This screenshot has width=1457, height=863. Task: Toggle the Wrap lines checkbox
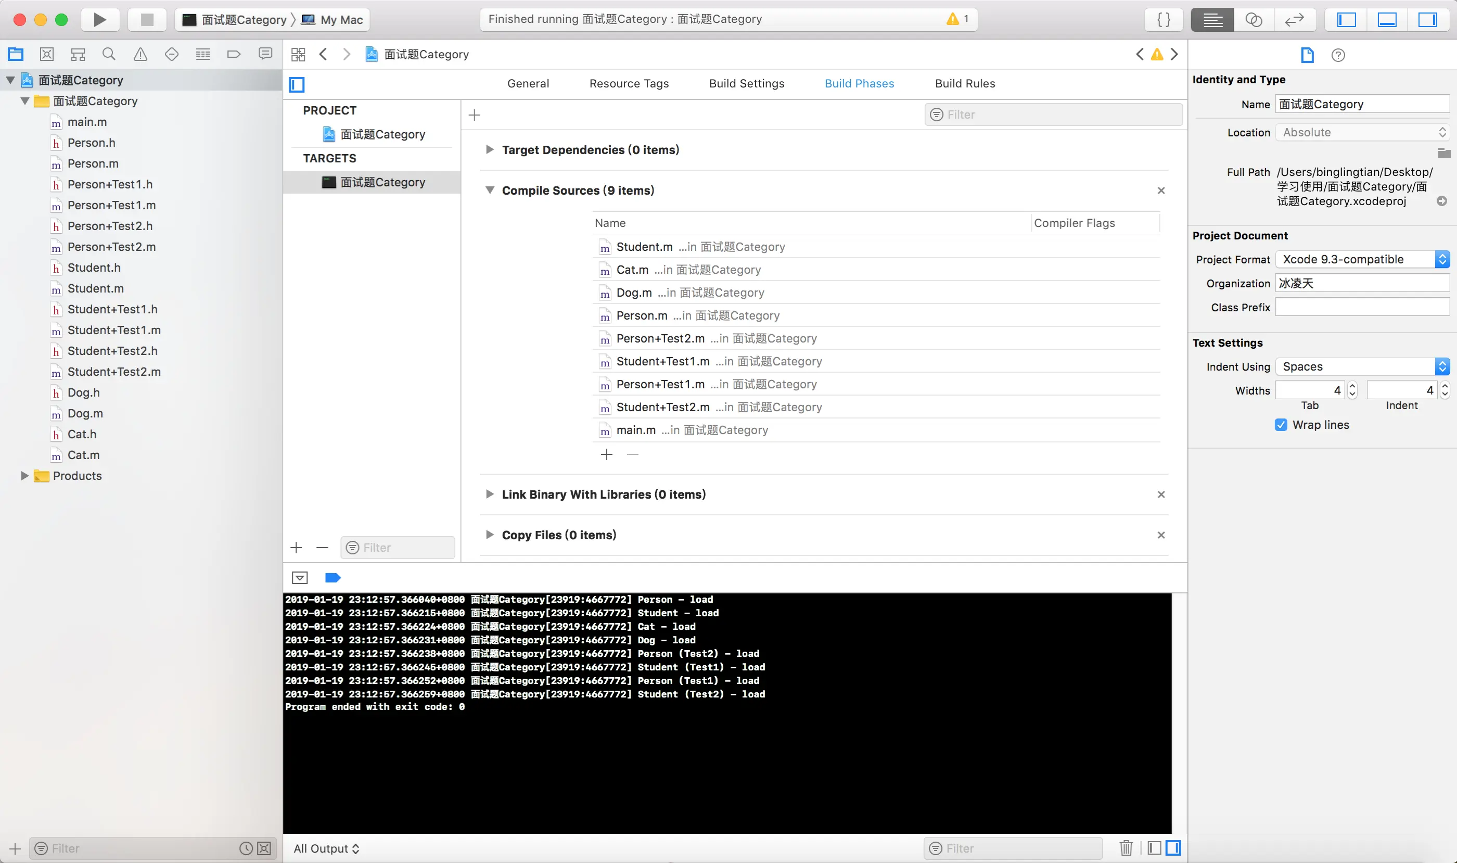tap(1281, 425)
